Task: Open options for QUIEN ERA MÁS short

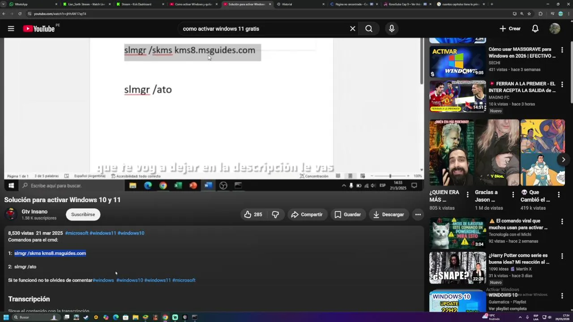Action: point(467,195)
